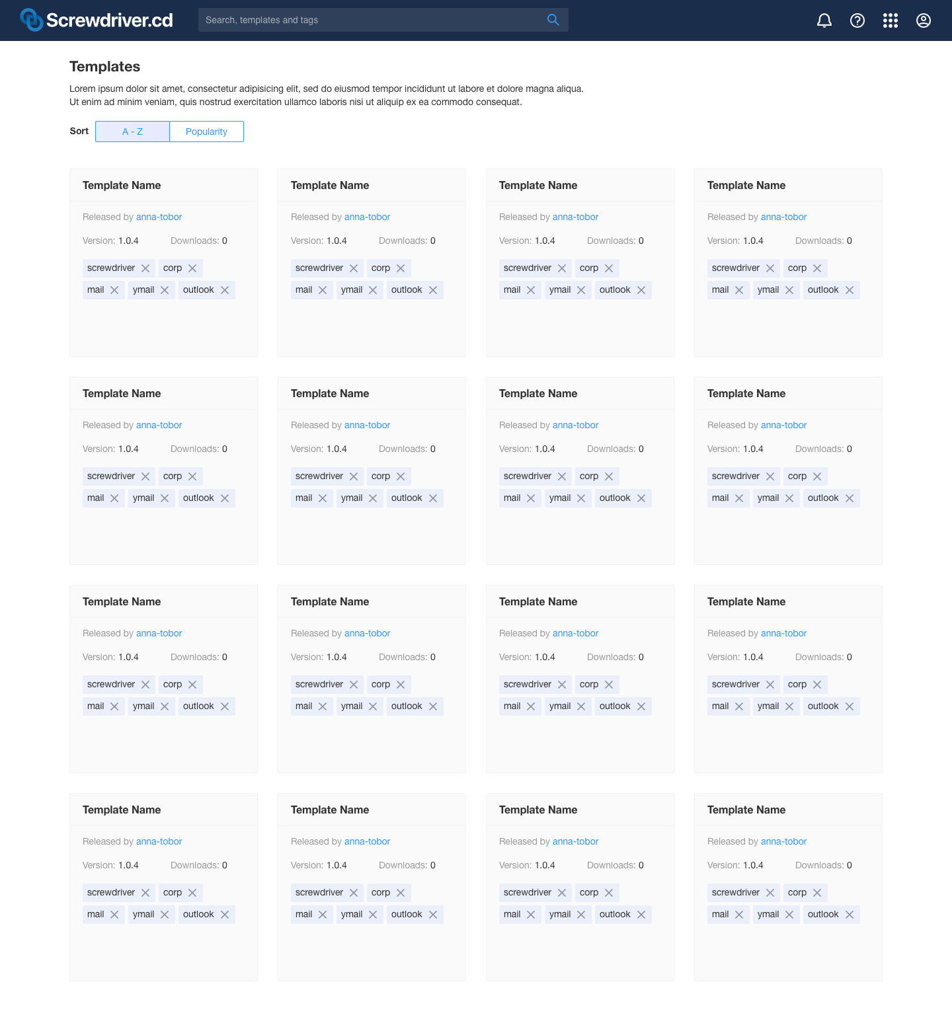Screen dimensions: 952x1021
Task: Open anna-tobor link on fourth card, third row
Action: pos(783,633)
